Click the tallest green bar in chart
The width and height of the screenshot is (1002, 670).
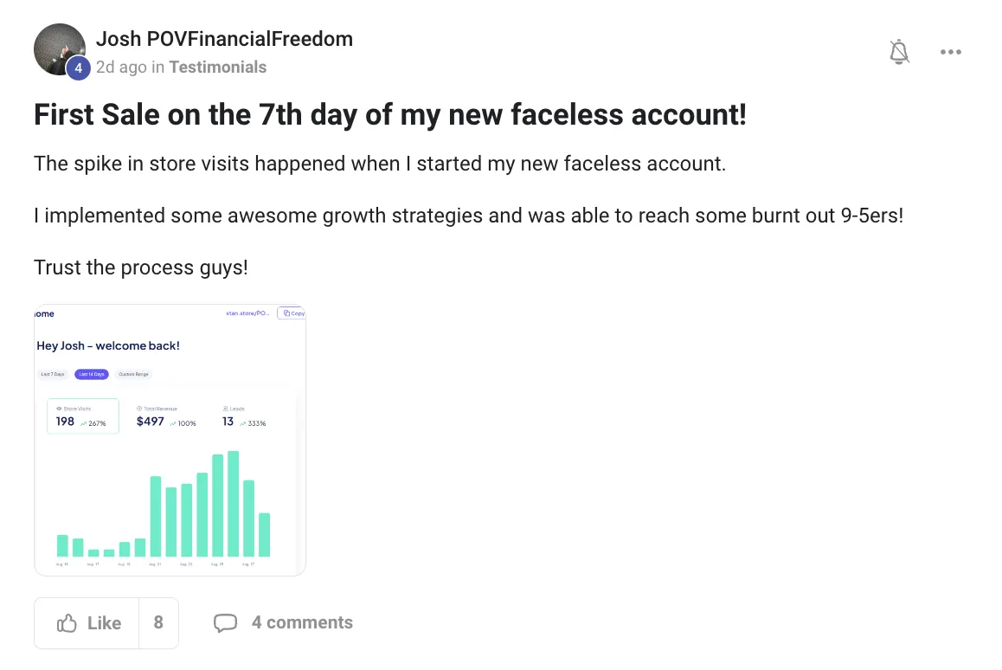coord(233,504)
